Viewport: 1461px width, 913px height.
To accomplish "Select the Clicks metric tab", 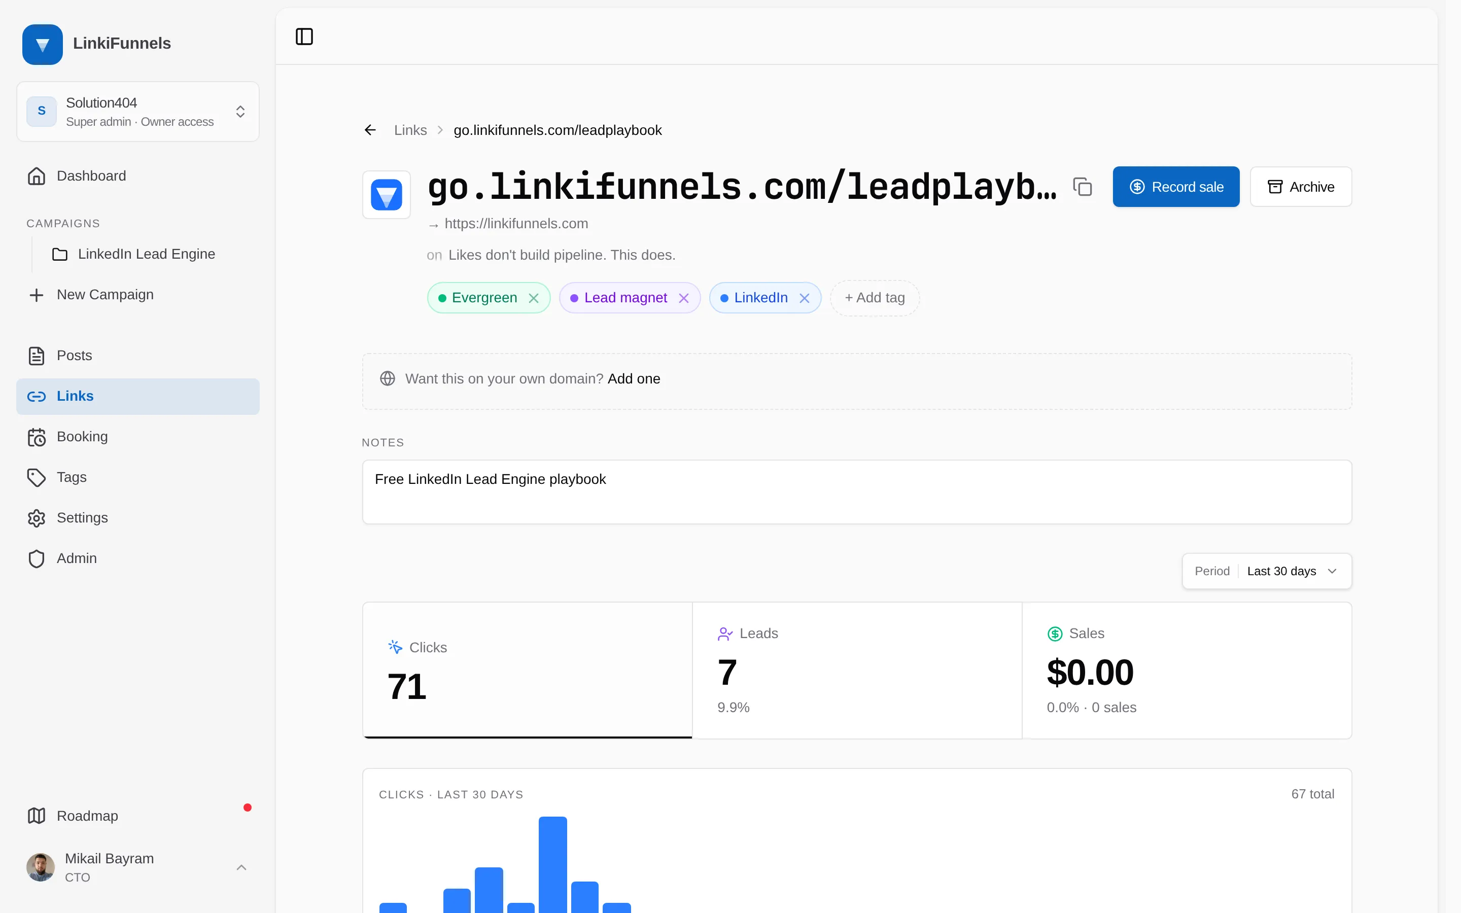I will pyautogui.click(x=527, y=670).
